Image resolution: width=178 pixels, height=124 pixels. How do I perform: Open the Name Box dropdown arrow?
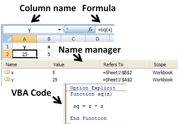pos(59,30)
